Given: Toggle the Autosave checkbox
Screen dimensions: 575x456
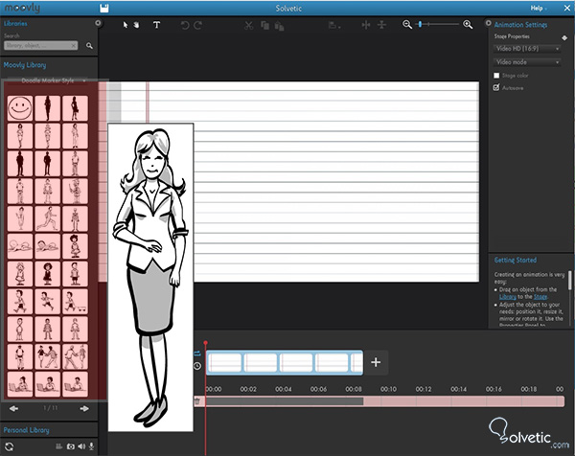Looking at the screenshot, I should pyautogui.click(x=495, y=87).
